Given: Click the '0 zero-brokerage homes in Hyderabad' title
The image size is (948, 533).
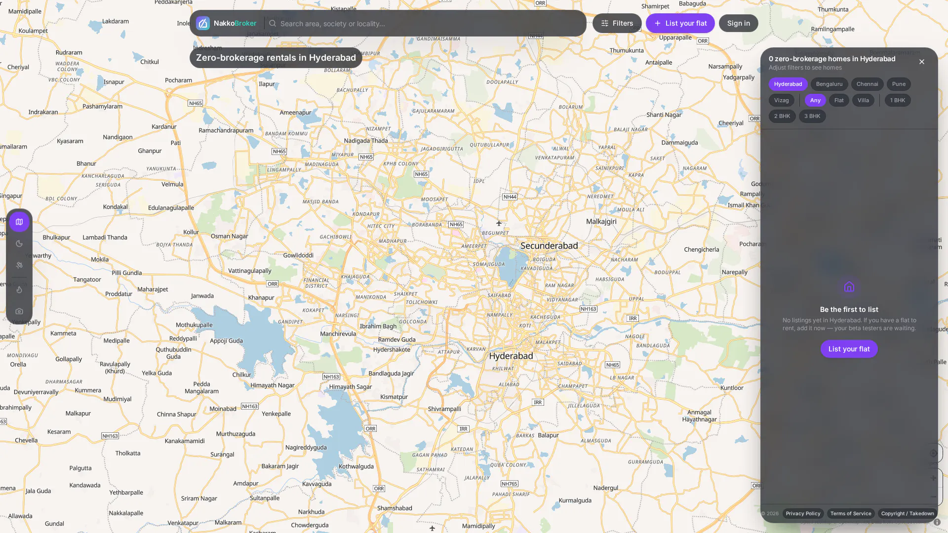Looking at the screenshot, I should click(x=832, y=59).
